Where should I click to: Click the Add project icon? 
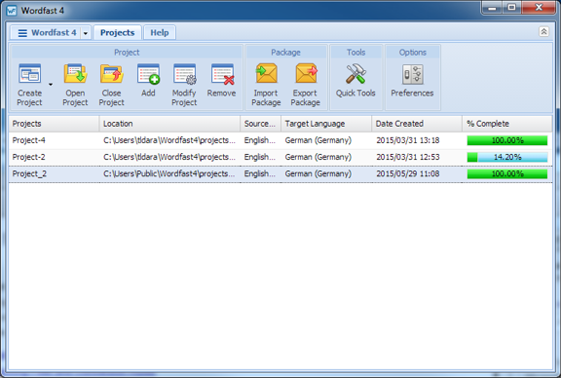tap(148, 74)
